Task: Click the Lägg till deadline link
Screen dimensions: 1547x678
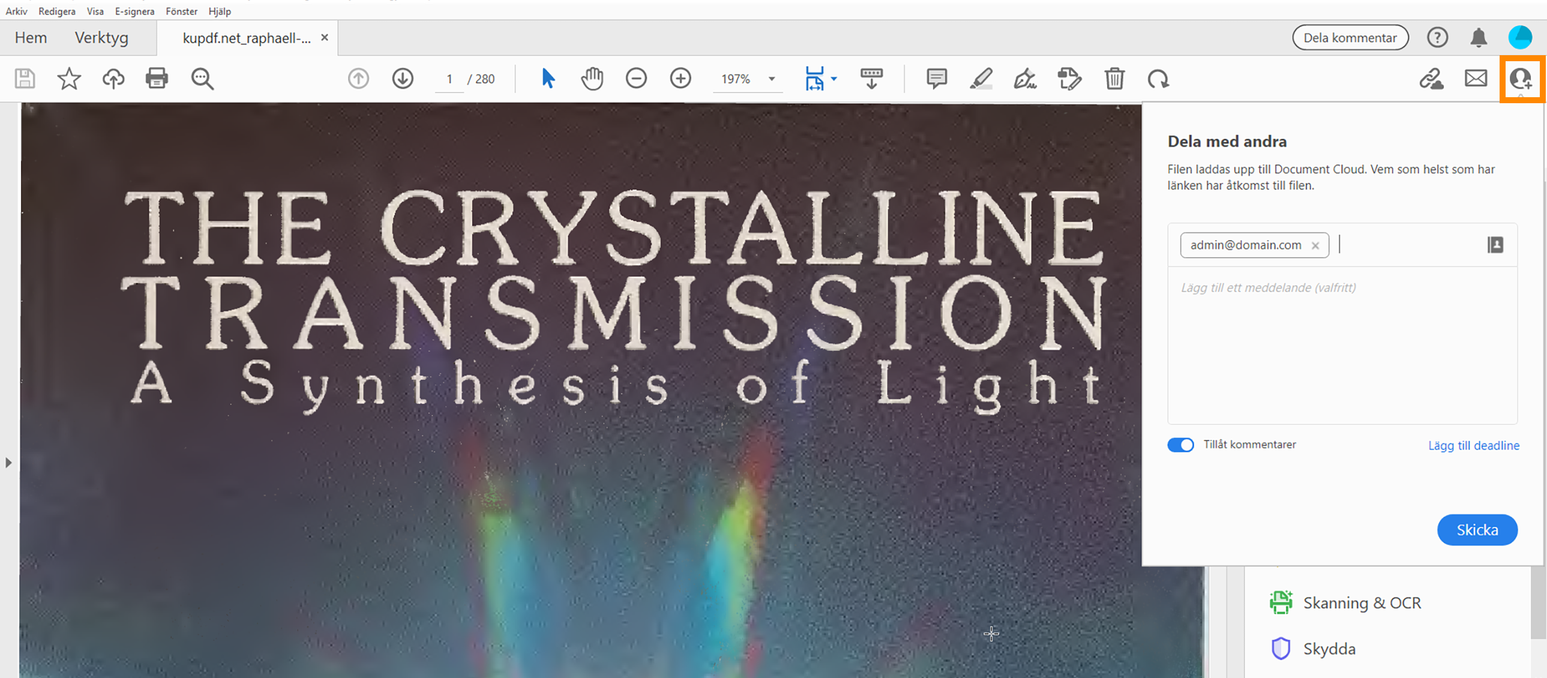Action: click(x=1473, y=446)
